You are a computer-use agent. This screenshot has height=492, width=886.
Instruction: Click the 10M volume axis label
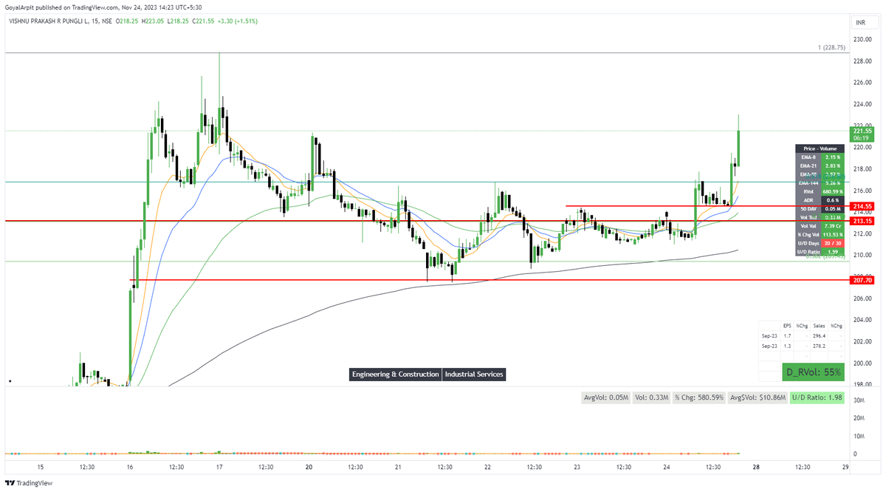coord(859,436)
